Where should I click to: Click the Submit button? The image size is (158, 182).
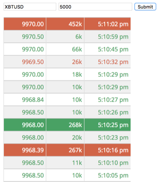pos(145,7)
